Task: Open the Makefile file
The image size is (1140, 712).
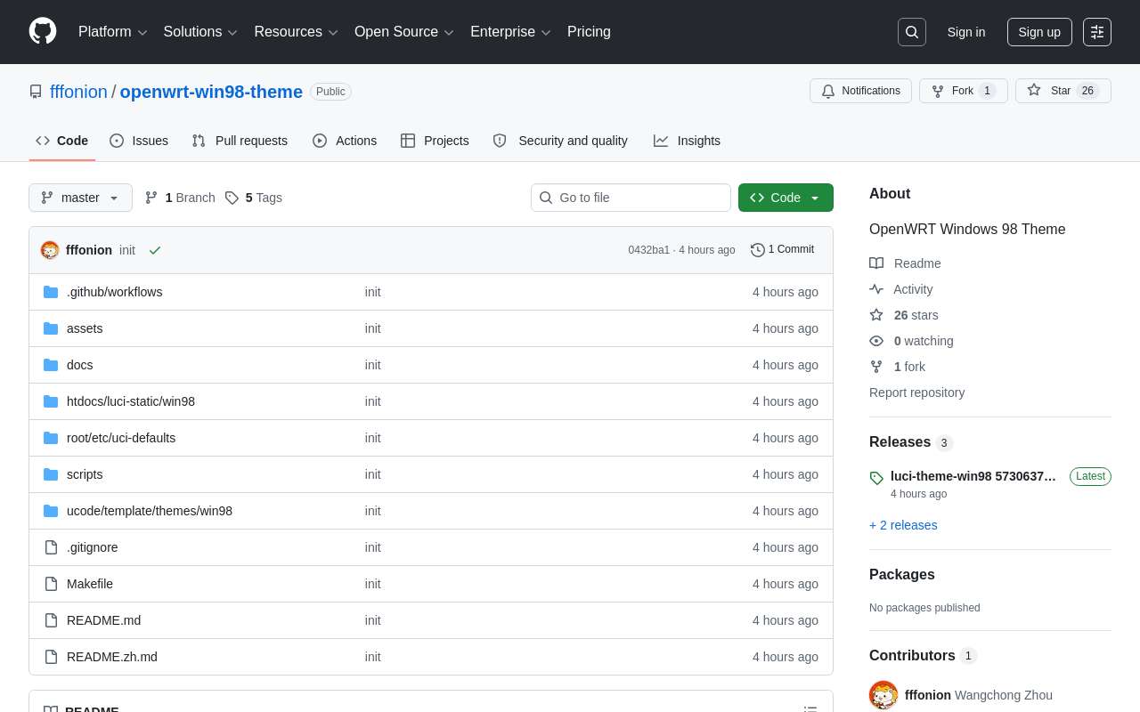Action: coord(90,584)
